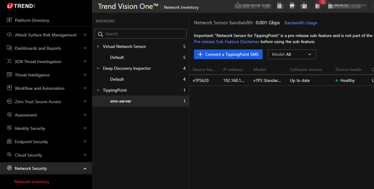
Task: Select the Network Inventory submenu item
Action: (x=32, y=182)
